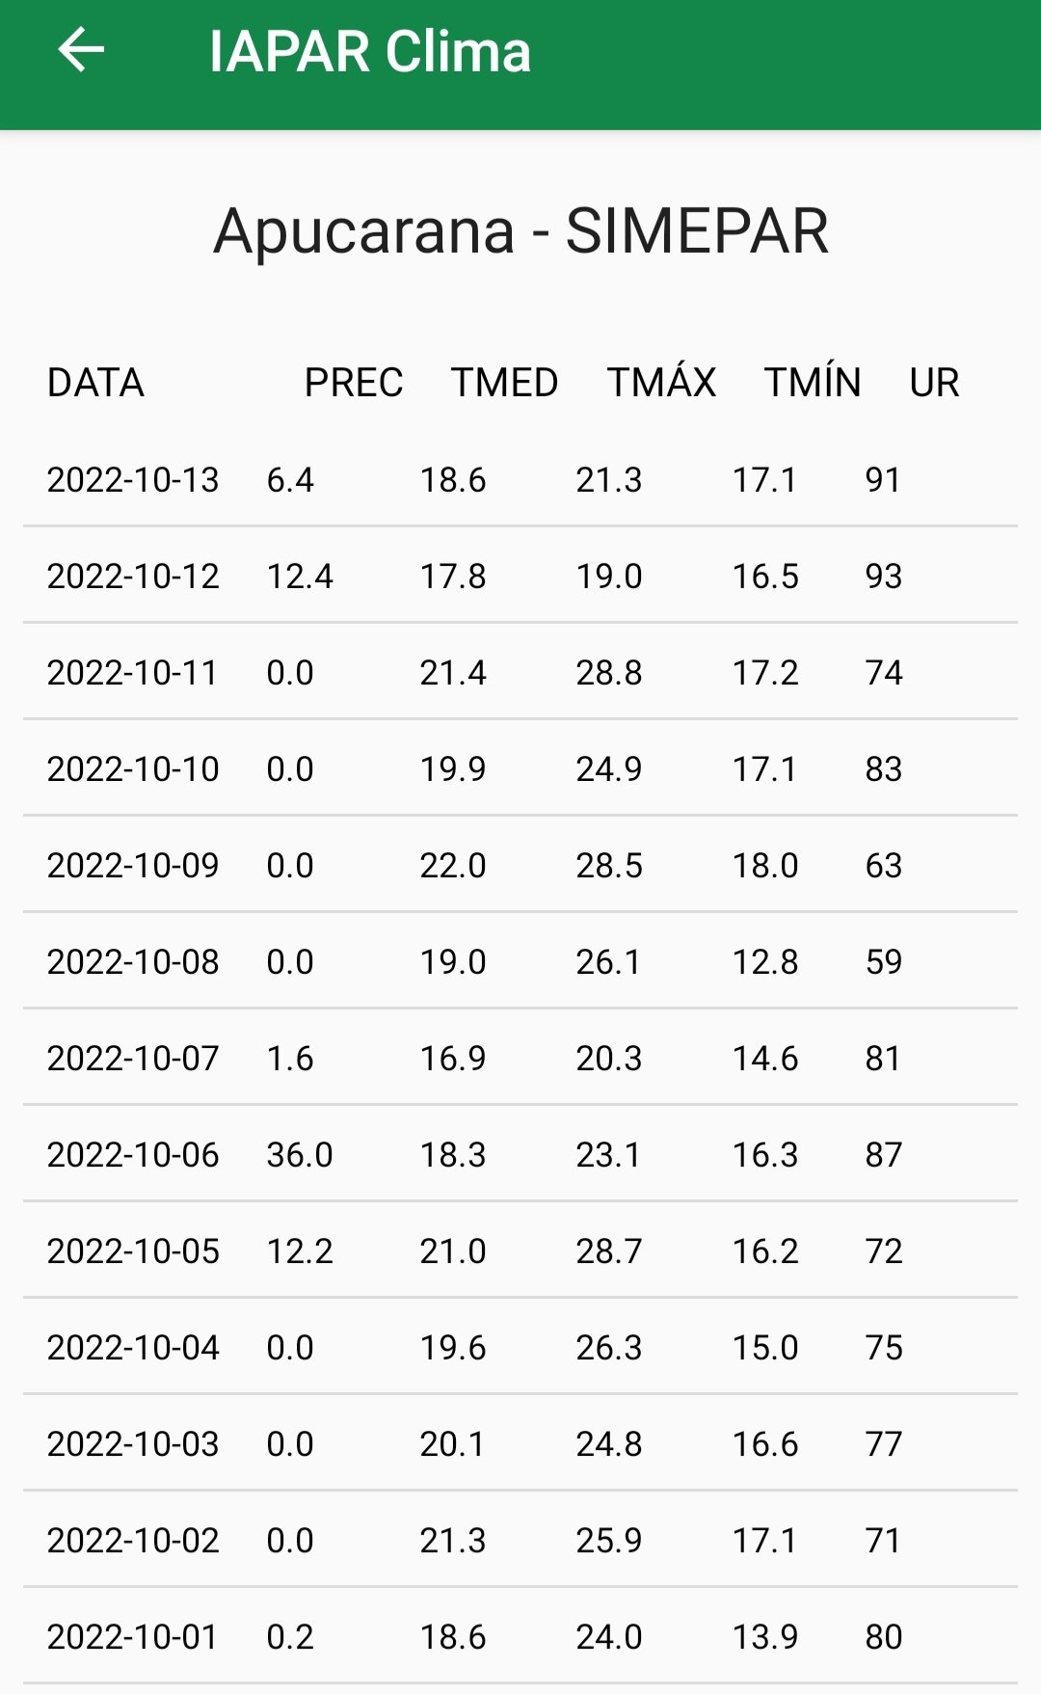
Task: Tap precipitation value 36.0
Action: (300, 1155)
